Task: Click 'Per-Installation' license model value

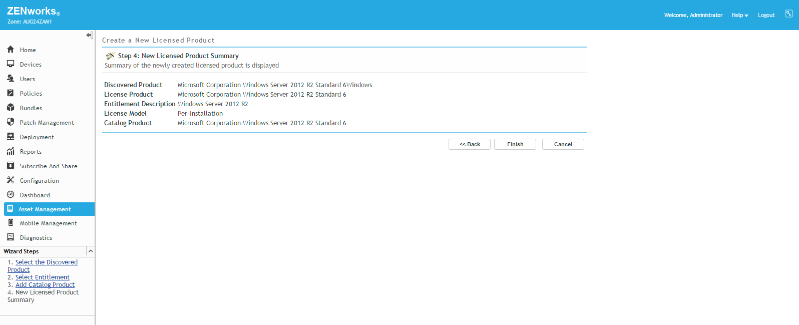Action: click(200, 113)
